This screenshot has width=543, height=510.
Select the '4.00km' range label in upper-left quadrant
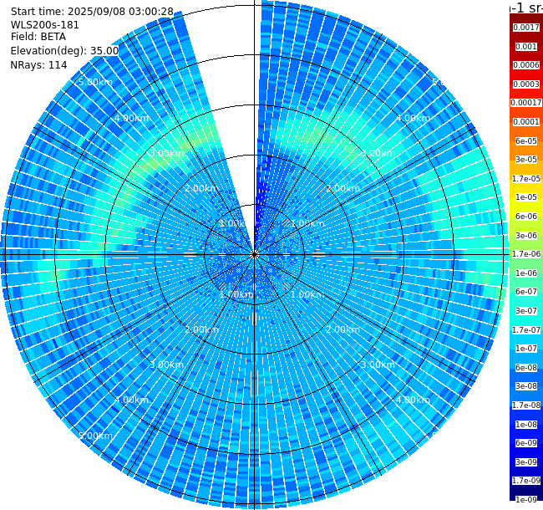pos(131,118)
